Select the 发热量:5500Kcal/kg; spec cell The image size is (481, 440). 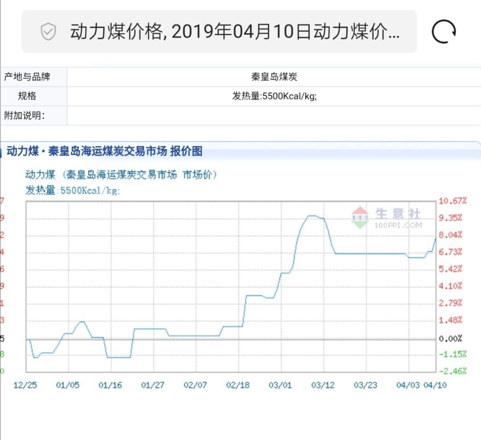pos(274,96)
